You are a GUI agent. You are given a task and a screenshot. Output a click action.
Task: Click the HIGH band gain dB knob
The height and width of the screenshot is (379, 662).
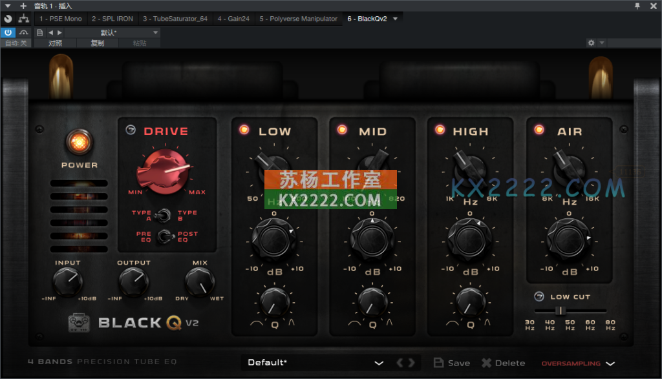coord(469,240)
